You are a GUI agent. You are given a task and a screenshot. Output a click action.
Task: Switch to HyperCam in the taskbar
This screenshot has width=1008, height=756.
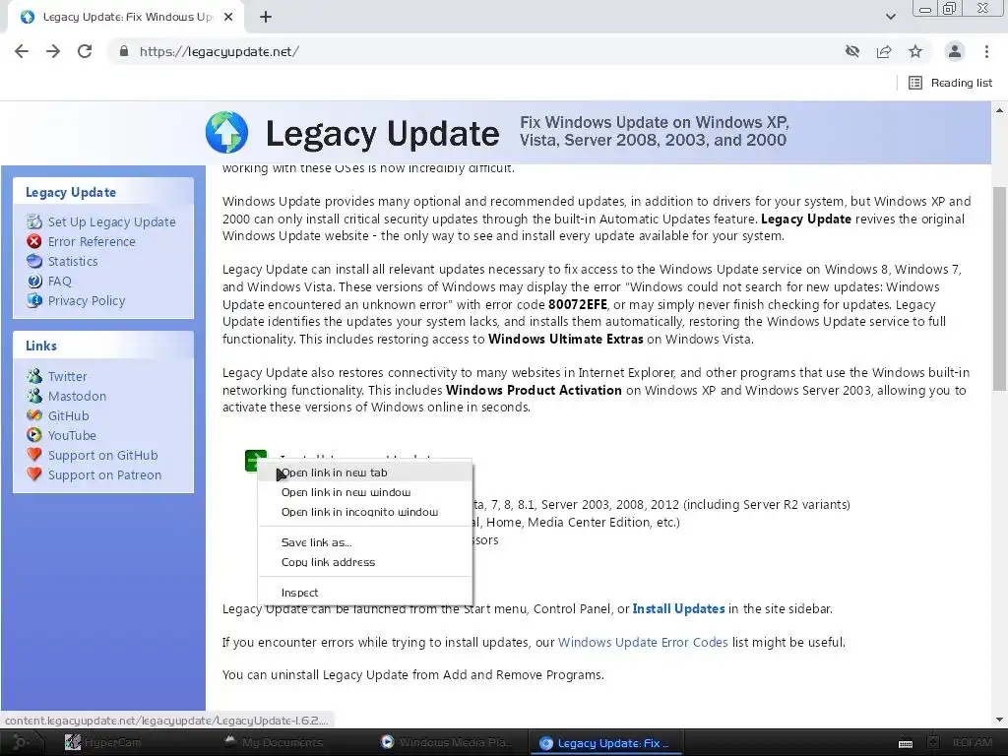tap(102, 742)
